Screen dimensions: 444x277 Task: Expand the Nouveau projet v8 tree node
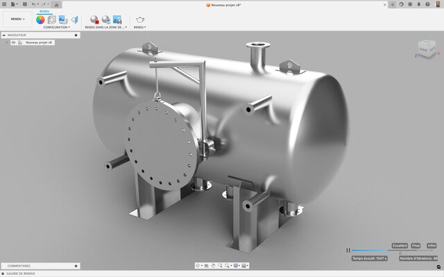pos(6,42)
